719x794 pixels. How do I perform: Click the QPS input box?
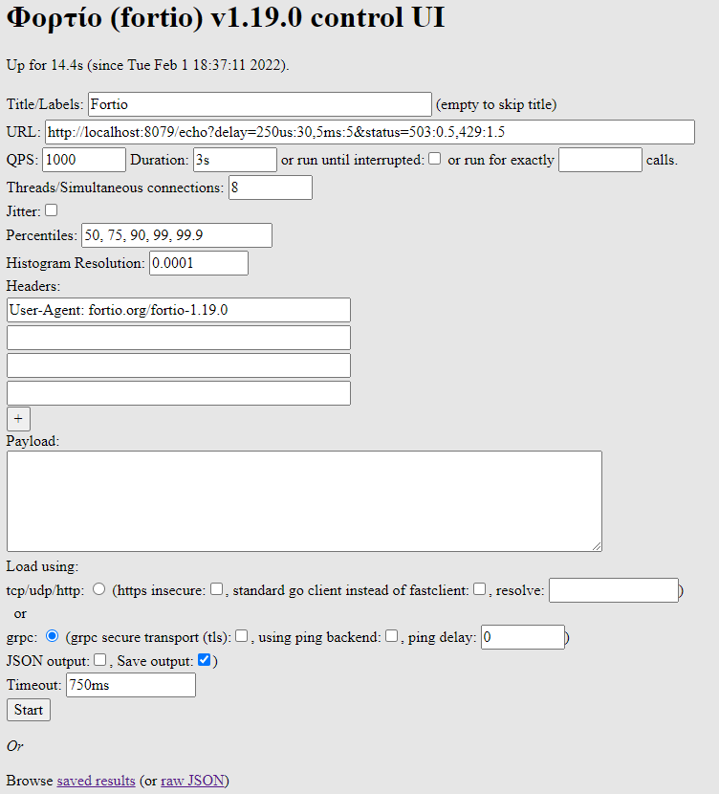click(82, 159)
